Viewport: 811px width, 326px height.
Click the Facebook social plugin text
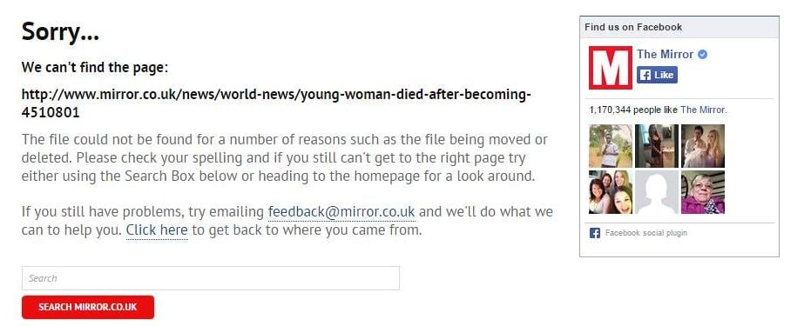[646, 233]
